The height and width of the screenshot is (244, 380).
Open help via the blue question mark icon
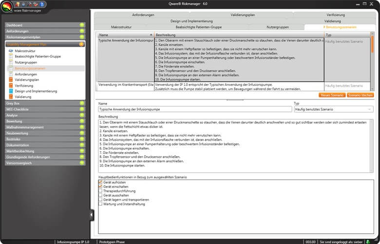pyautogui.click(x=42, y=4)
